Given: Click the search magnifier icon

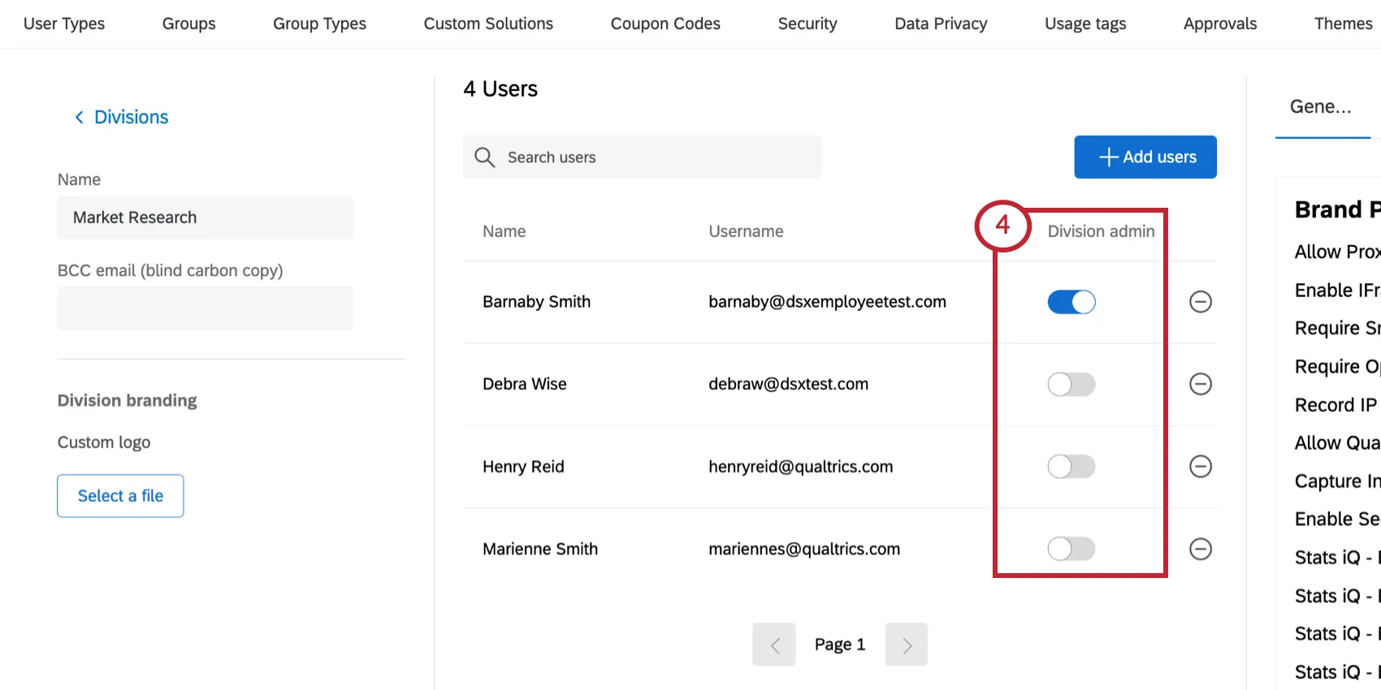Looking at the screenshot, I should coord(484,157).
